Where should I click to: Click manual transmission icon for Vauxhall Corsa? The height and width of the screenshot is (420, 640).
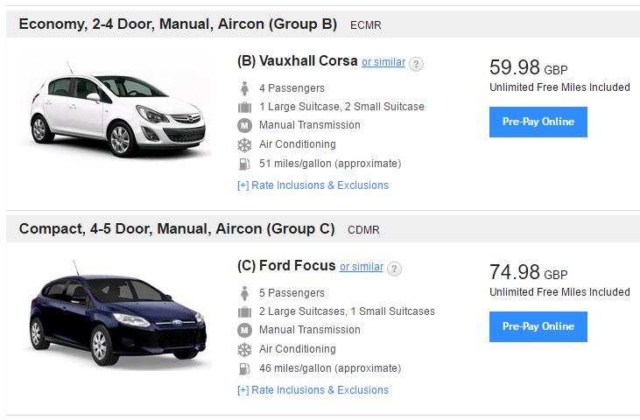[x=244, y=125]
